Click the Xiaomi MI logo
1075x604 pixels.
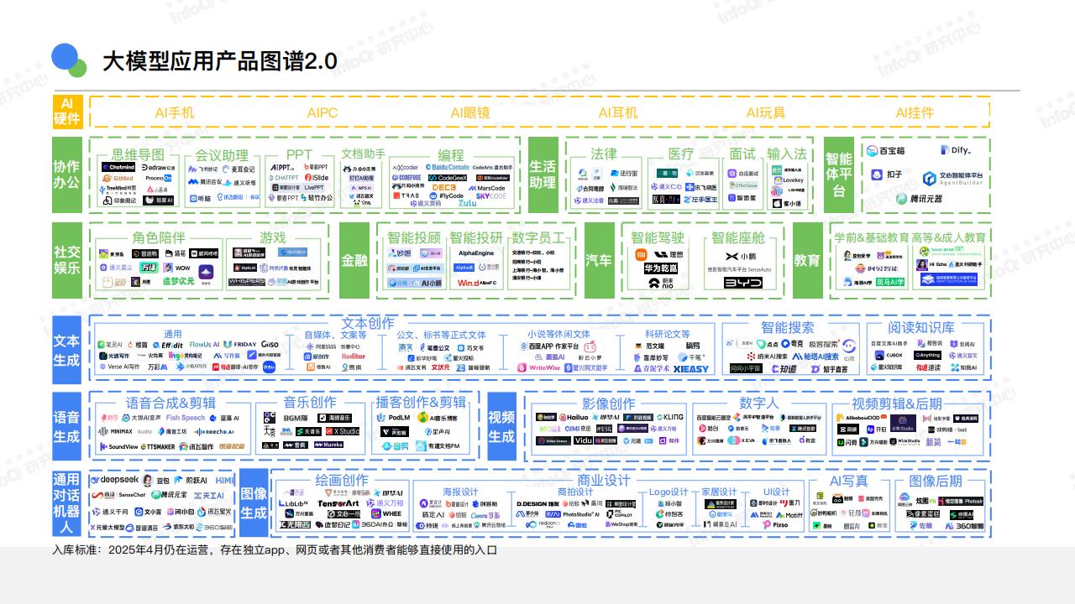click(x=642, y=254)
